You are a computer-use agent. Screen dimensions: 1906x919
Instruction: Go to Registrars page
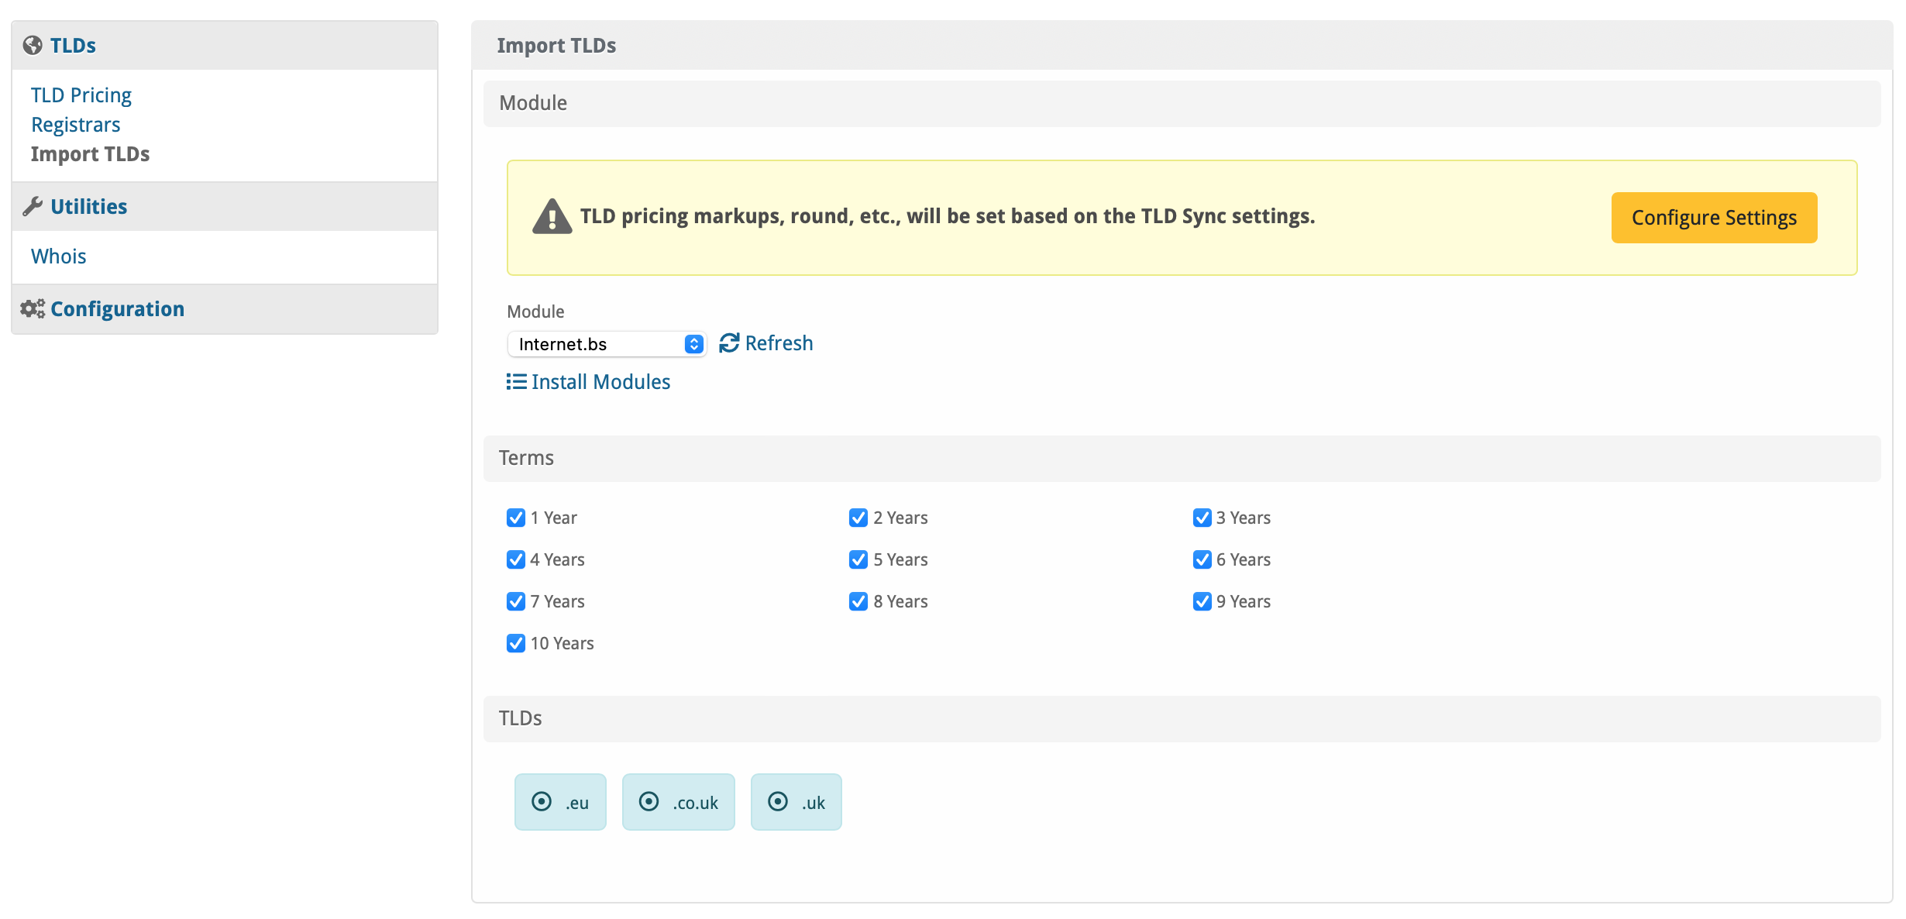click(76, 125)
